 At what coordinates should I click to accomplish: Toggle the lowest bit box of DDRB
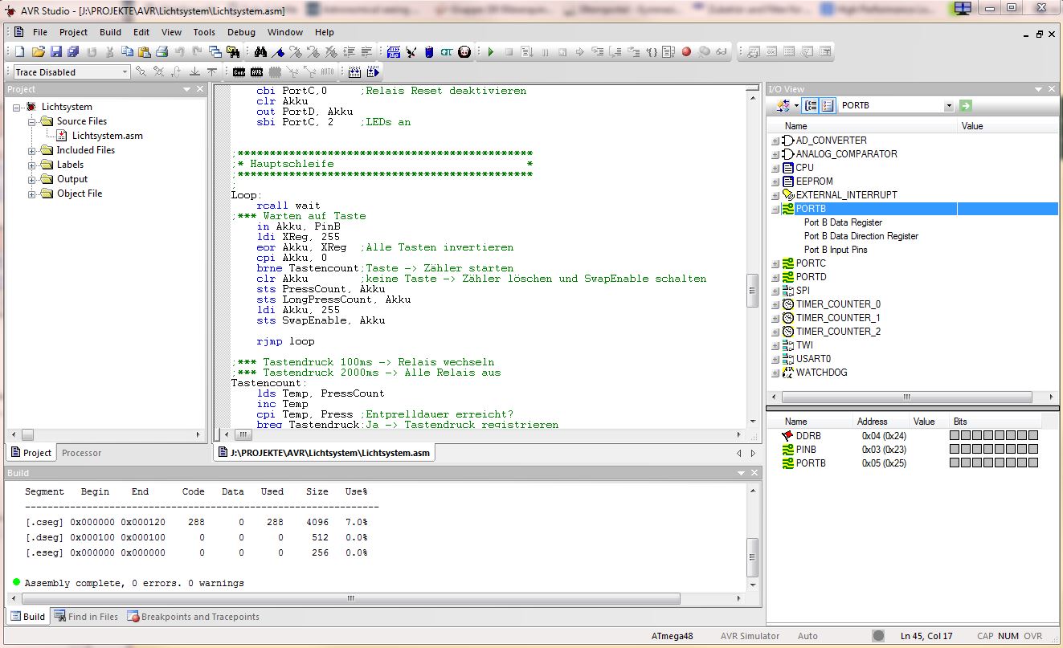1033,435
